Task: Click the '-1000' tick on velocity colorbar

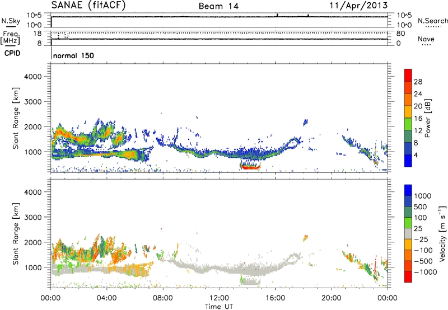Action: coord(425,272)
